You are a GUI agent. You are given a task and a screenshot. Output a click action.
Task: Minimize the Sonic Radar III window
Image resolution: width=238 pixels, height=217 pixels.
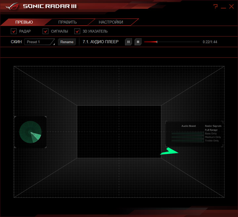(x=223, y=8)
